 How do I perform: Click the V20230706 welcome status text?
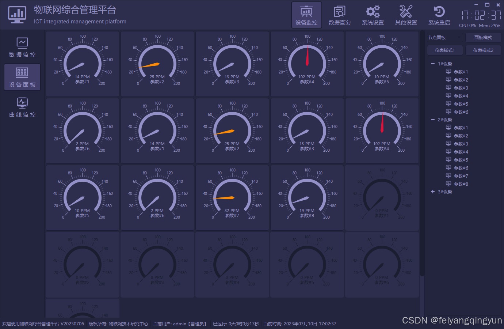[x=43, y=324]
